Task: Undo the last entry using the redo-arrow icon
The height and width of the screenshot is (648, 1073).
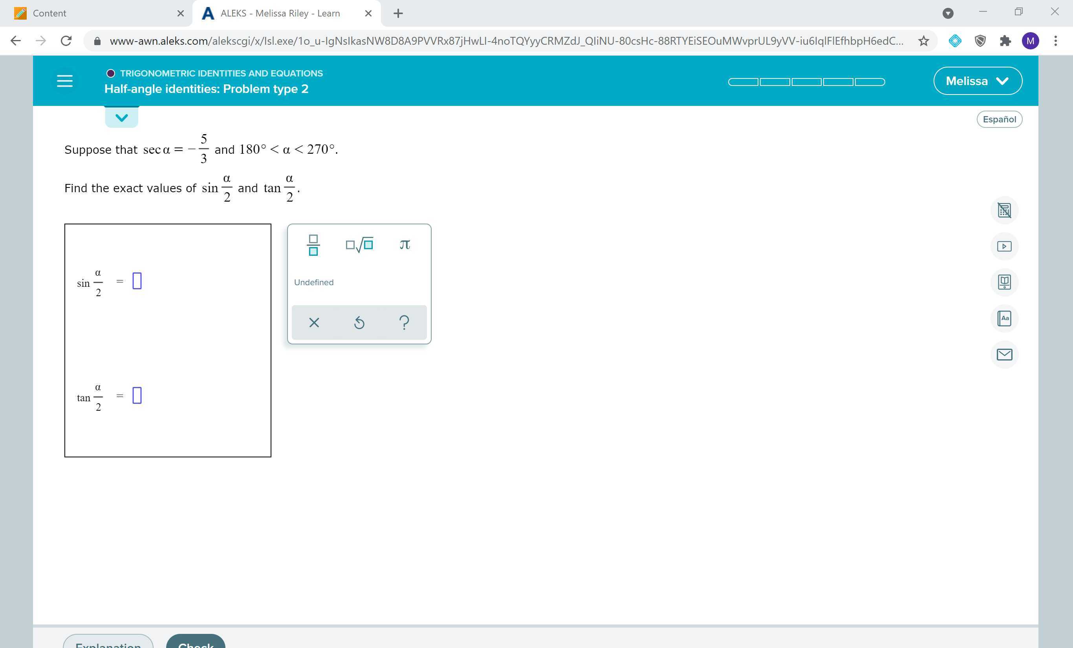Action: pyautogui.click(x=359, y=322)
